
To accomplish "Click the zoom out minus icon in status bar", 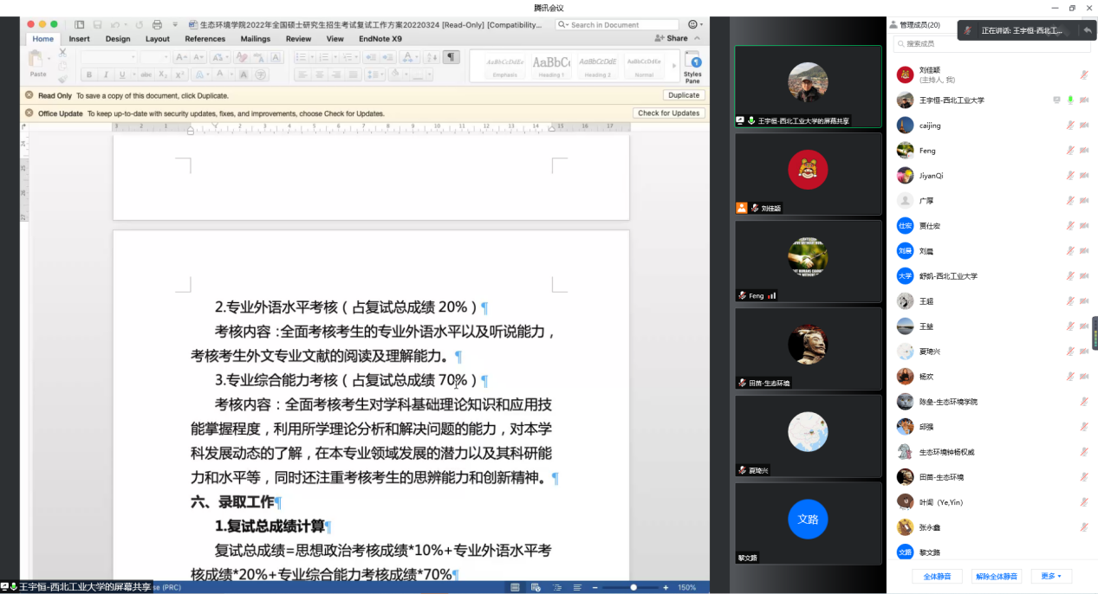I will click(x=594, y=587).
